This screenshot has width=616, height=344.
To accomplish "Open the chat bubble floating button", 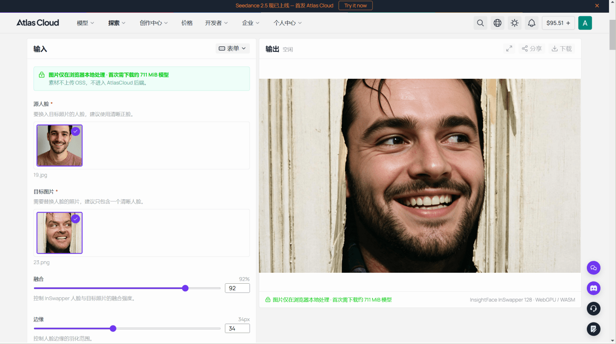I will point(594,268).
